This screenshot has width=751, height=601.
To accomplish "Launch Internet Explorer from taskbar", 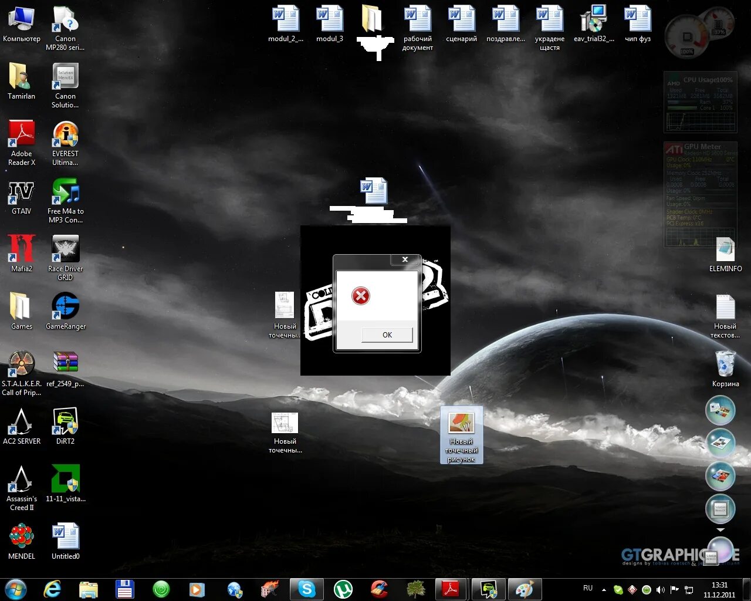I will (53, 589).
